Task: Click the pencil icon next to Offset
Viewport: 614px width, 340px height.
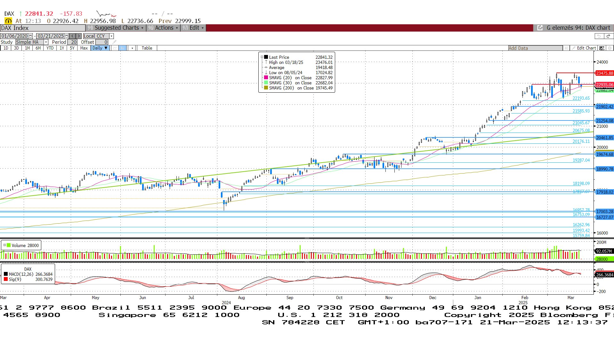Action: coord(114,42)
